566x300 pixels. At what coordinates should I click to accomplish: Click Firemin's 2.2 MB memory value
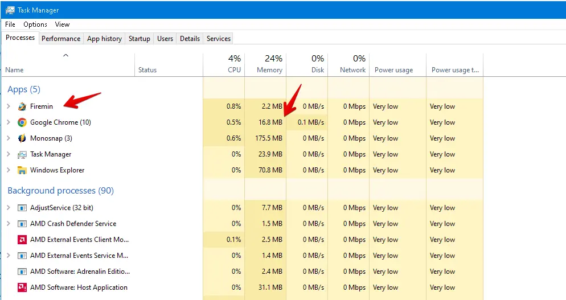[272, 106]
